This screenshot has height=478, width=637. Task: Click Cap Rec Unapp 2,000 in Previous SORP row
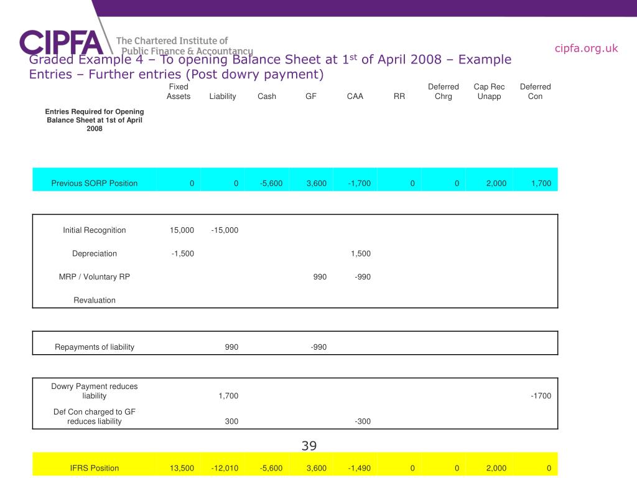pyautogui.click(x=496, y=184)
